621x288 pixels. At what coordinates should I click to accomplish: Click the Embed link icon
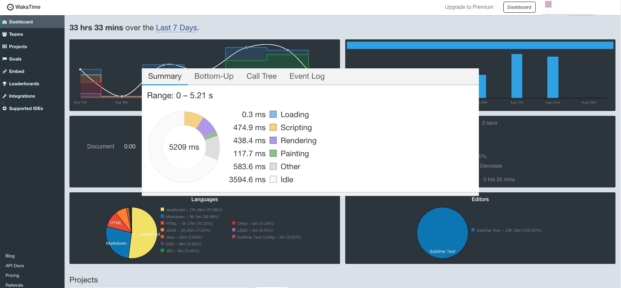[x=5, y=71]
